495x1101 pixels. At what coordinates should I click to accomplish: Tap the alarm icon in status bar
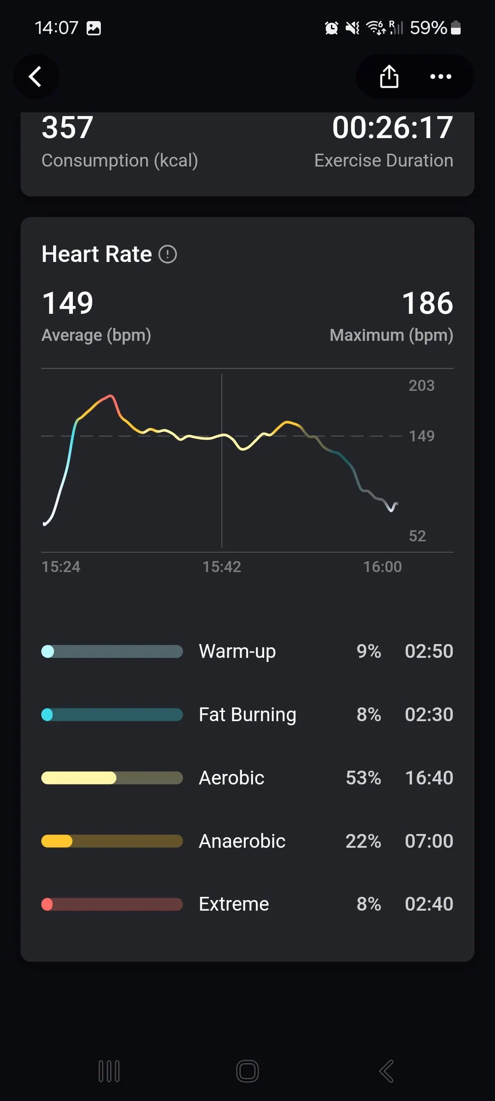pyautogui.click(x=331, y=28)
